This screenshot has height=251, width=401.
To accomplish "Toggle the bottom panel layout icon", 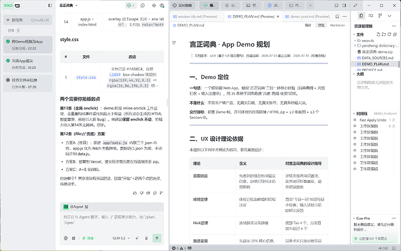I will 336,5.
